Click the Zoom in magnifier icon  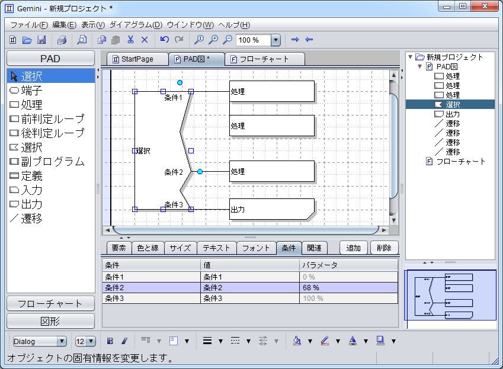pyautogui.click(x=213, y=40)
